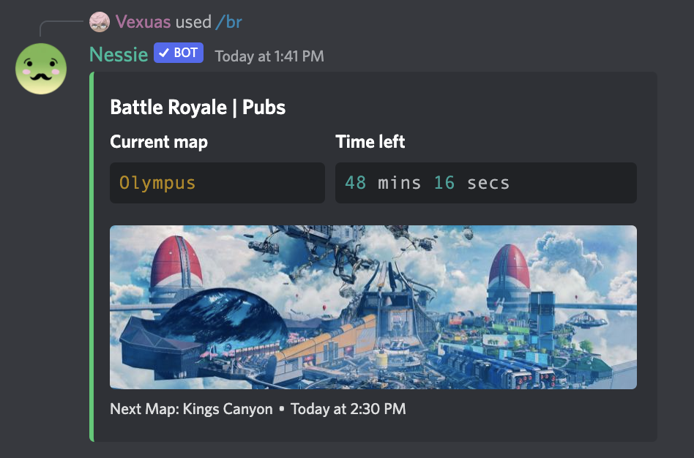694x458 pixels.
Task: Click the 48 mins 16 secs code block
Action: pyautogui.click(x=486, y=183)
